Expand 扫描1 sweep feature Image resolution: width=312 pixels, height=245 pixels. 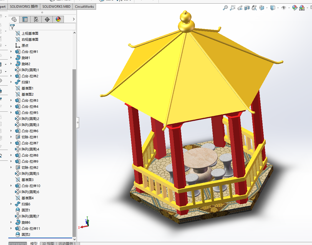pyautogui.click(x=11, y=82)
